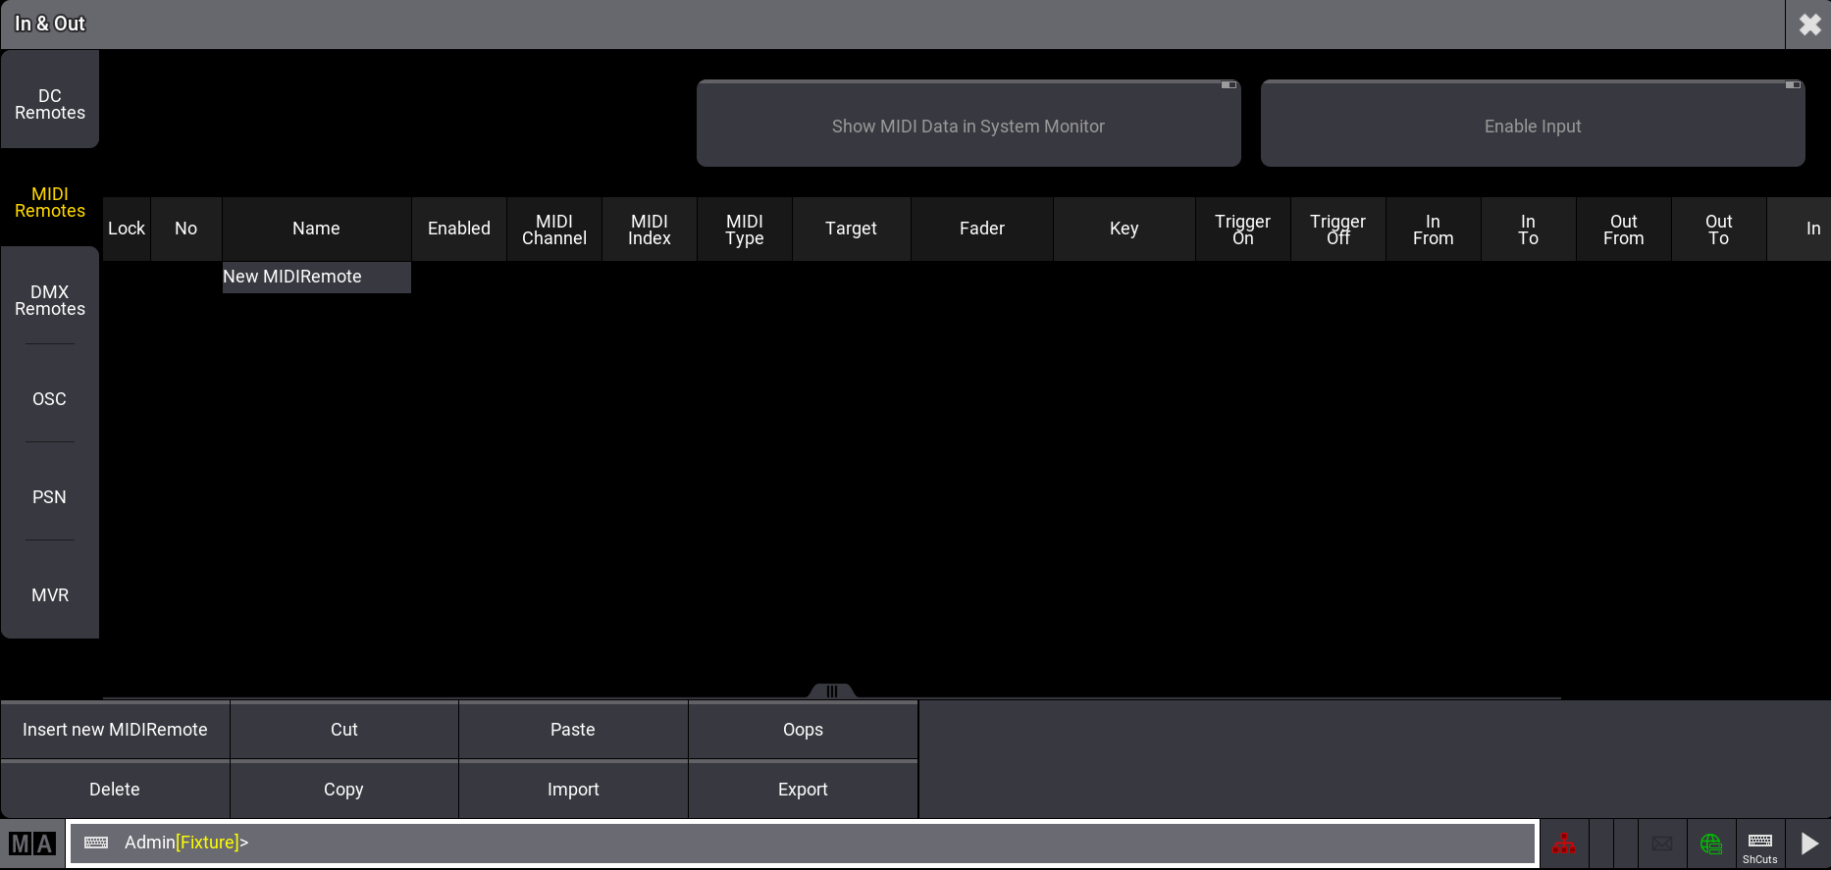Click the Import button

[x=573, y=790]
